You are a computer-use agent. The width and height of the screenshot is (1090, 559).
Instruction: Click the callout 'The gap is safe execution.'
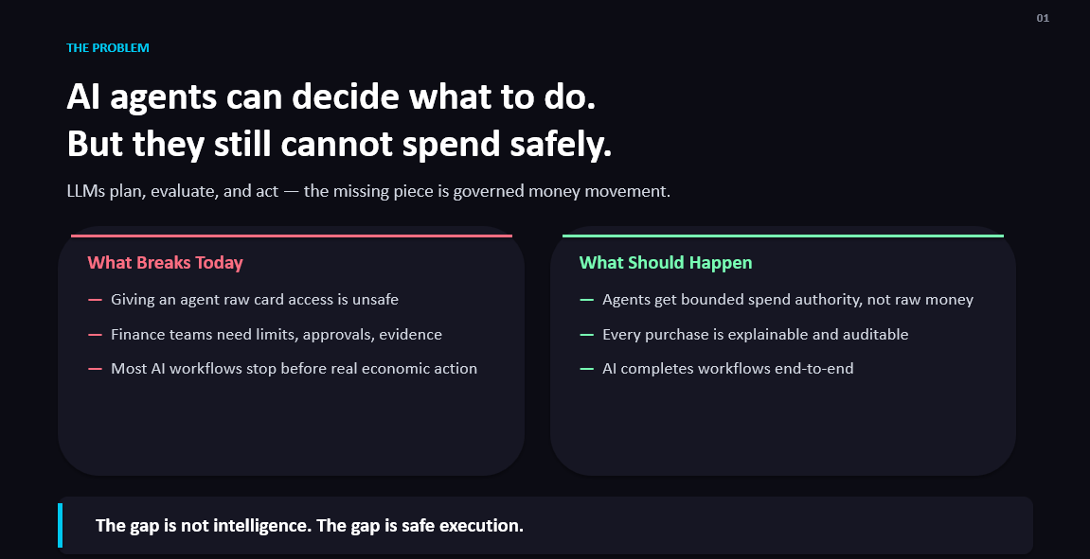pyautogui.click(x=420, y=525)
